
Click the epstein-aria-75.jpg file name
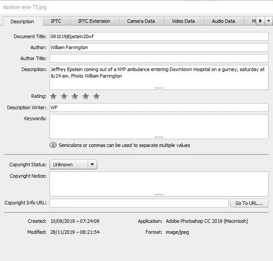25,7
